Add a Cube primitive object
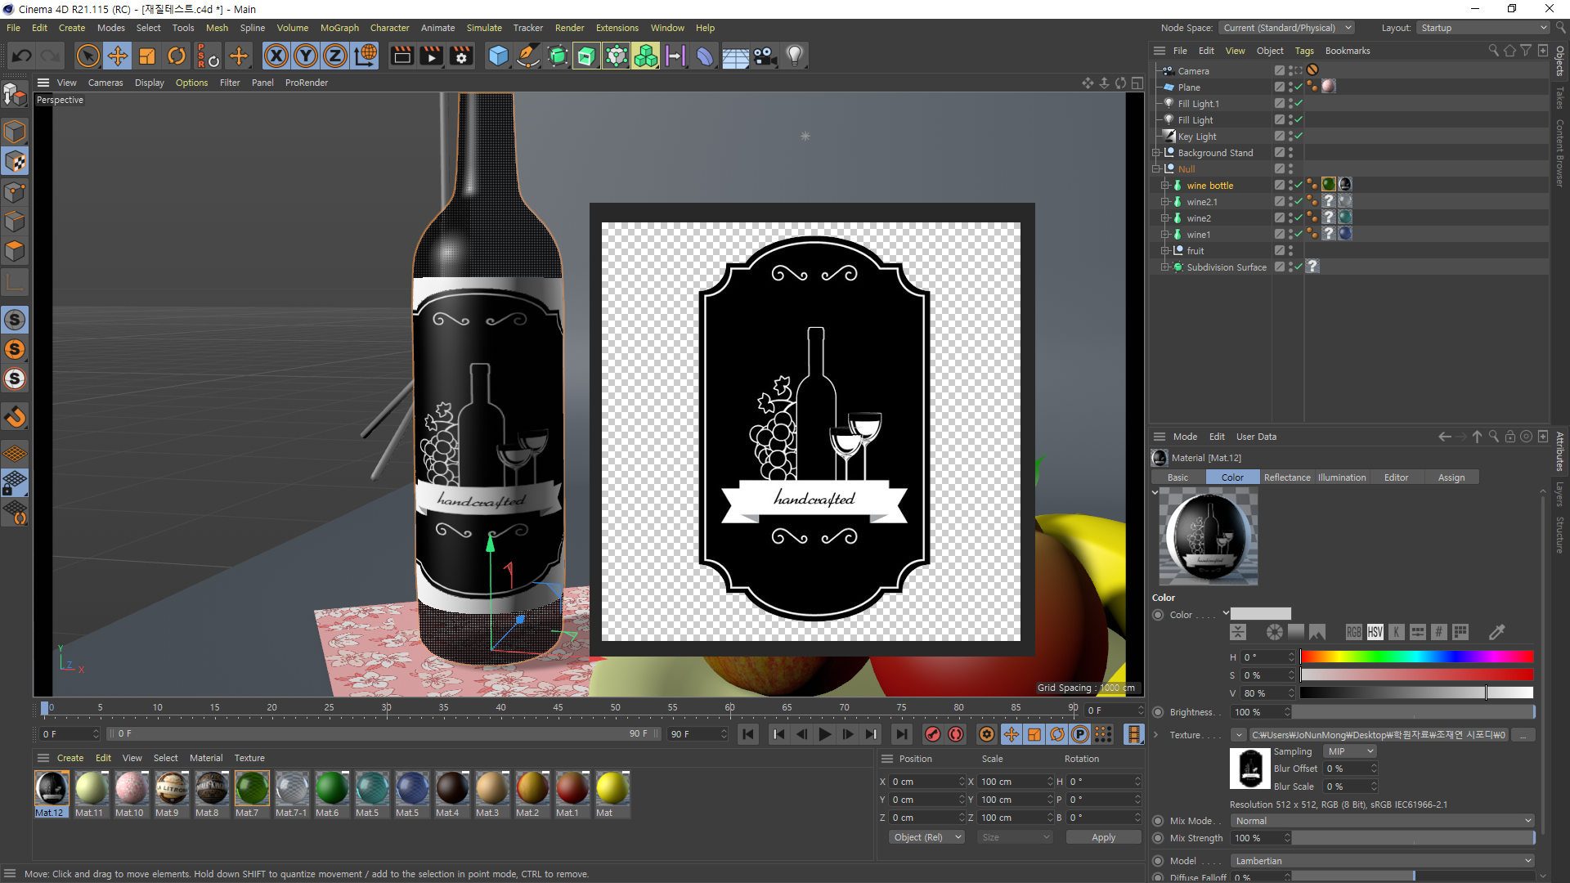1570x883 pixels. coord(498,56)
